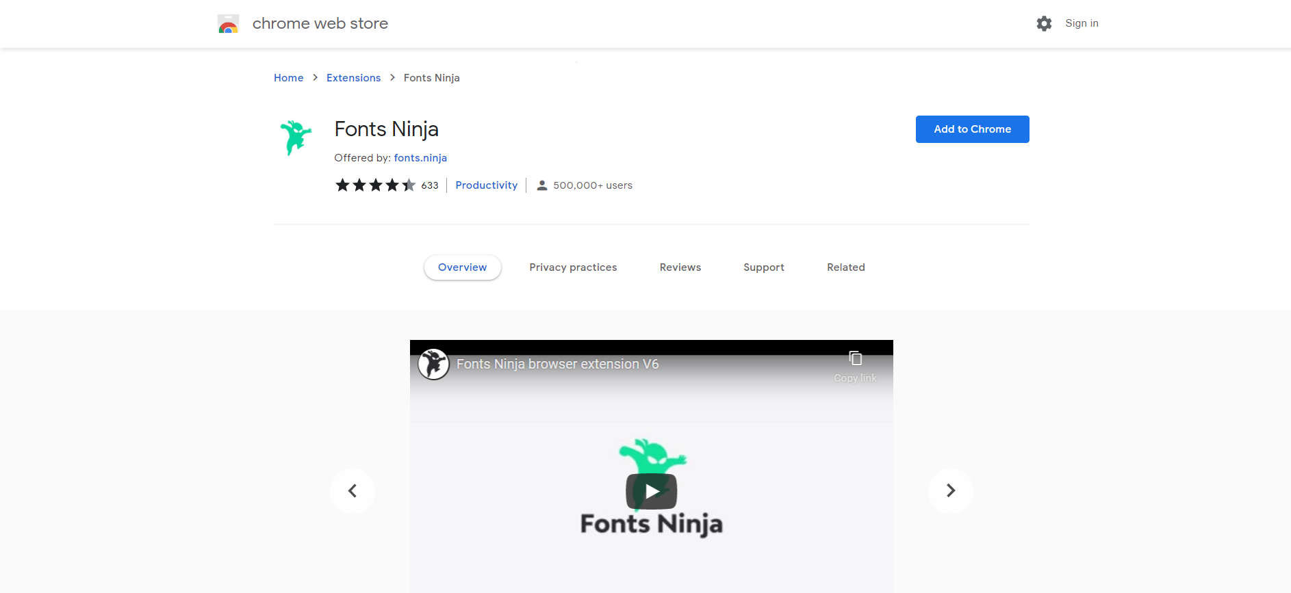Click the Copy link icon on video
This screenshot has height=593, width=1291.
(855, 358)
